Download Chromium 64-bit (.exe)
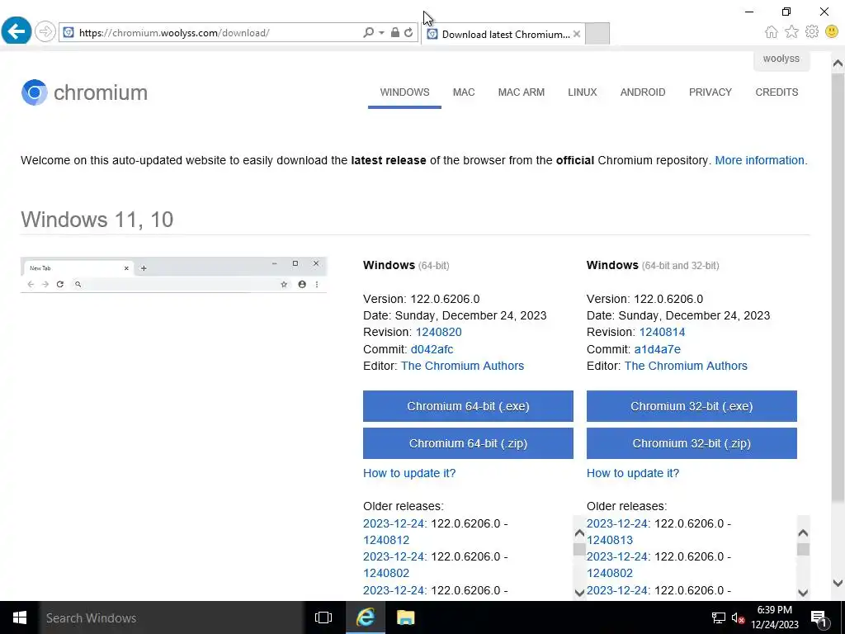845x634 pixels. point(468,406)
